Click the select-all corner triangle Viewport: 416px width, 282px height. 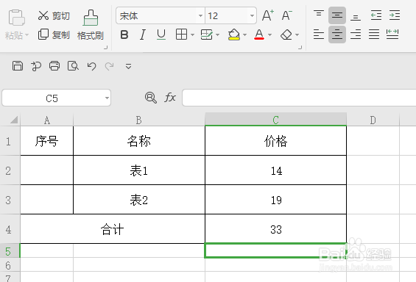tap(14, 120)
